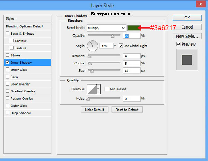The width and height of the screenshot is (208, 161).
Task: Enable the Texture sub-effect checkbox
Action: (x=12, y=48)
